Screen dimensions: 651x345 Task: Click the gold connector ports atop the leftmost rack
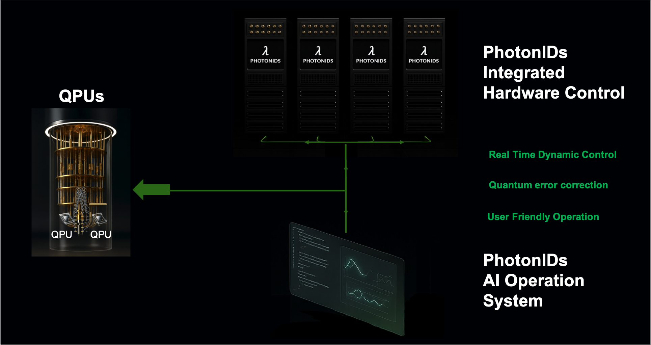[265, 29]
